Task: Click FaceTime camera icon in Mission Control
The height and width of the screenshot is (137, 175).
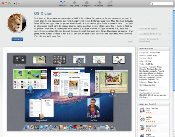Action: click(x=93, y=116)
